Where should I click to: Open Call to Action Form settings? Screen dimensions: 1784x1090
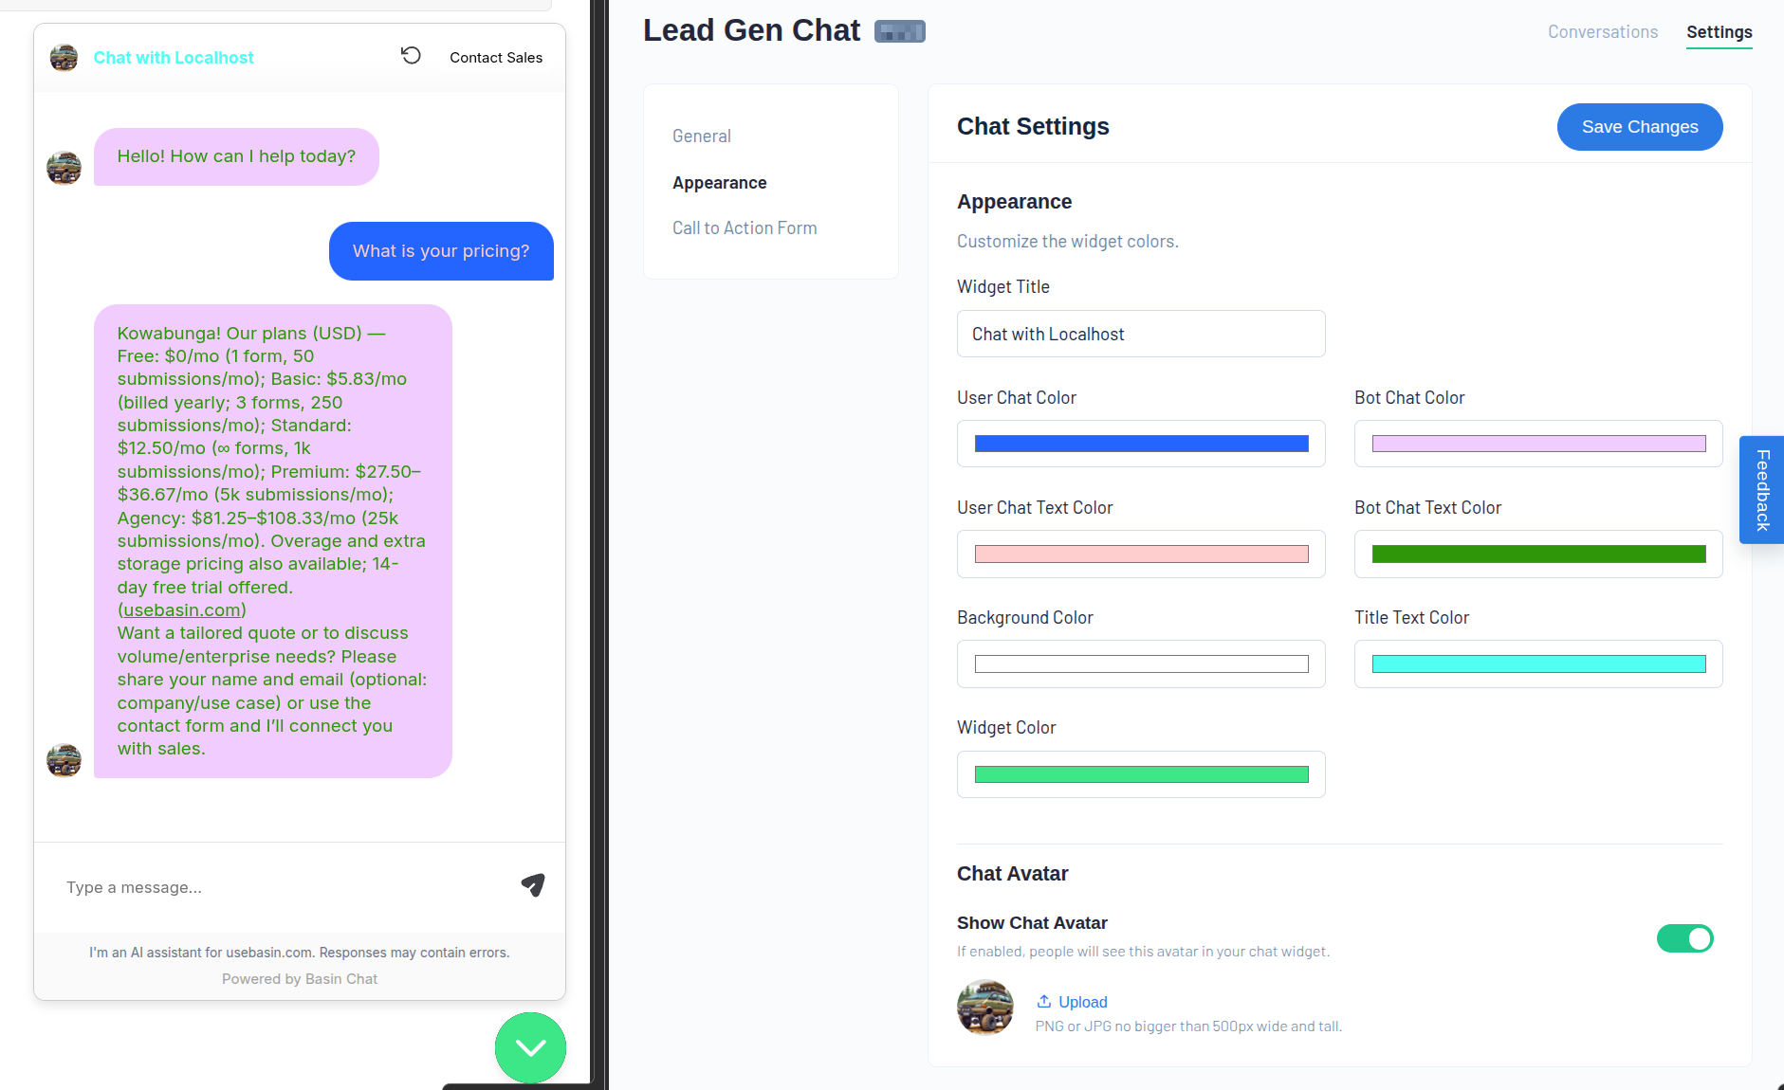(744, 228)
